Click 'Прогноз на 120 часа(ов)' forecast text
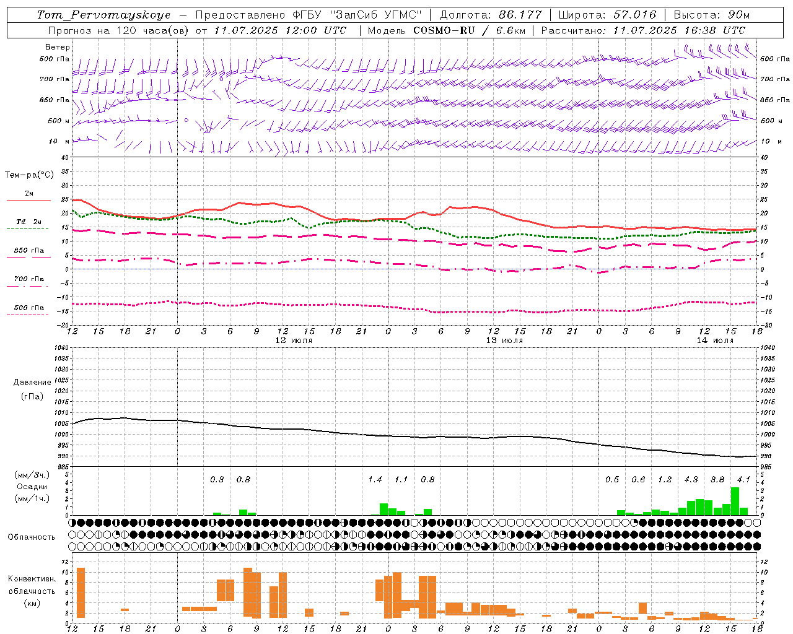 (119, 30)
